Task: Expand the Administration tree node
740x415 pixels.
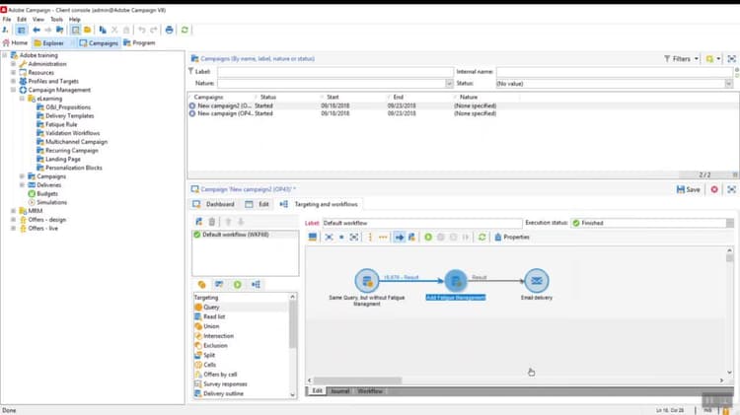Action: point(13,64)
